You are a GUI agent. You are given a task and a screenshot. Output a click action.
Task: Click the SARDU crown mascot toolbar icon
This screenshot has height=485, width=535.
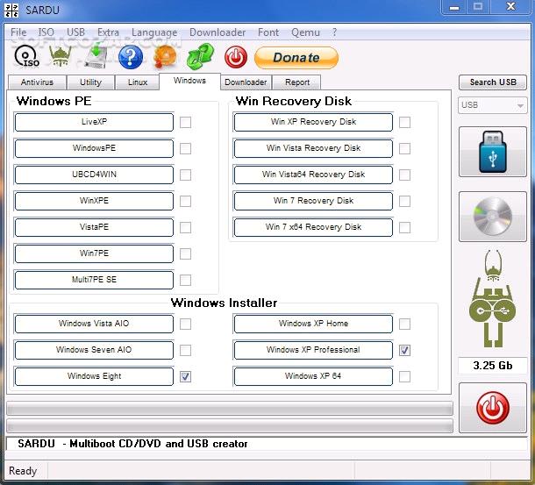pos(61,56)
